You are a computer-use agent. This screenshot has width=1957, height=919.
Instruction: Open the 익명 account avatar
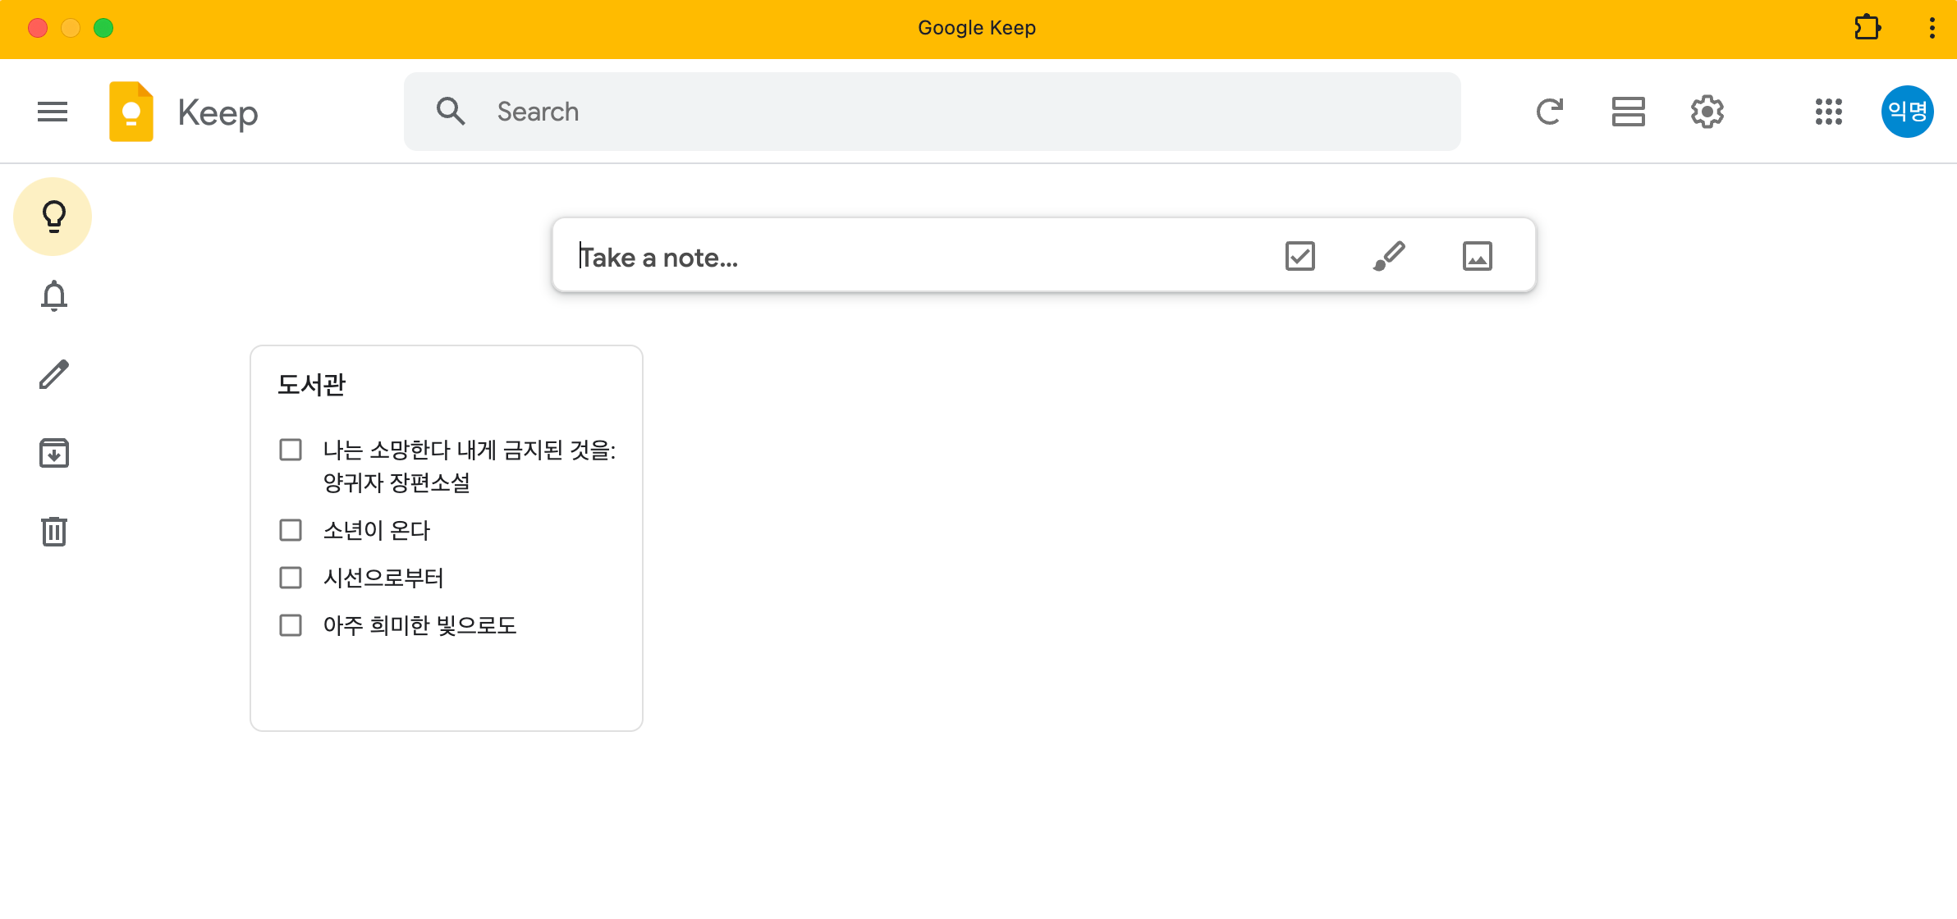point(1908,112)
